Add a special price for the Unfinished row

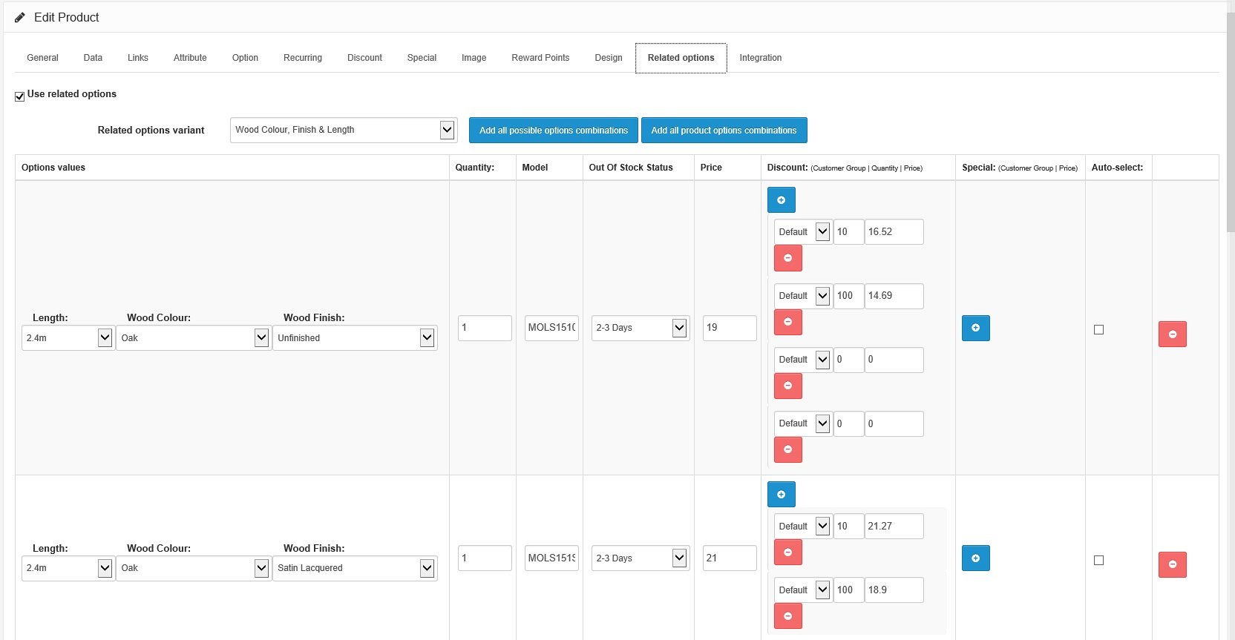975,328
